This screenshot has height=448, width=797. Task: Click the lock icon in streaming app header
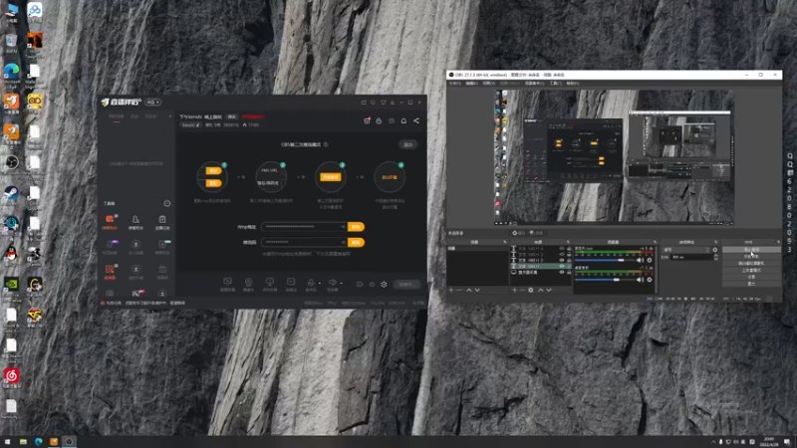tap(379, 120)
